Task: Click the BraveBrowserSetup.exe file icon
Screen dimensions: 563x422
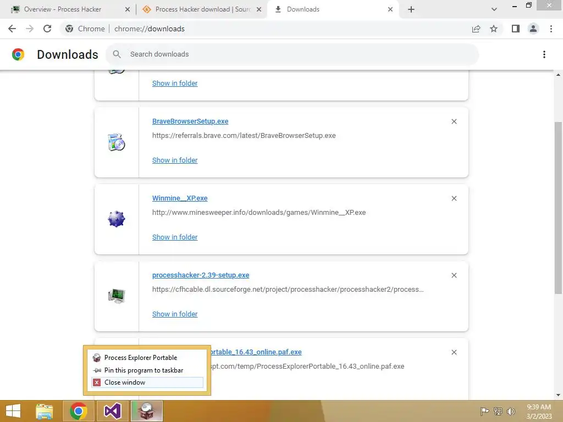Action: pos(117,142)
